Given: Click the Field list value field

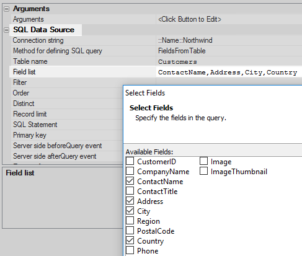Looking at the screenshot, I should point(229,72).
